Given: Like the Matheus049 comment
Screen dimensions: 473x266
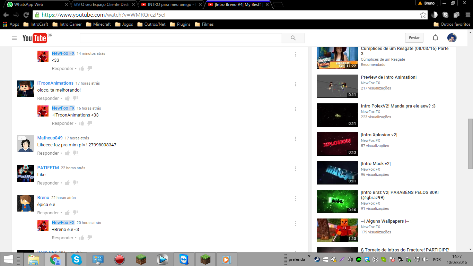Looking at the screenshot, I should [67, 153].
